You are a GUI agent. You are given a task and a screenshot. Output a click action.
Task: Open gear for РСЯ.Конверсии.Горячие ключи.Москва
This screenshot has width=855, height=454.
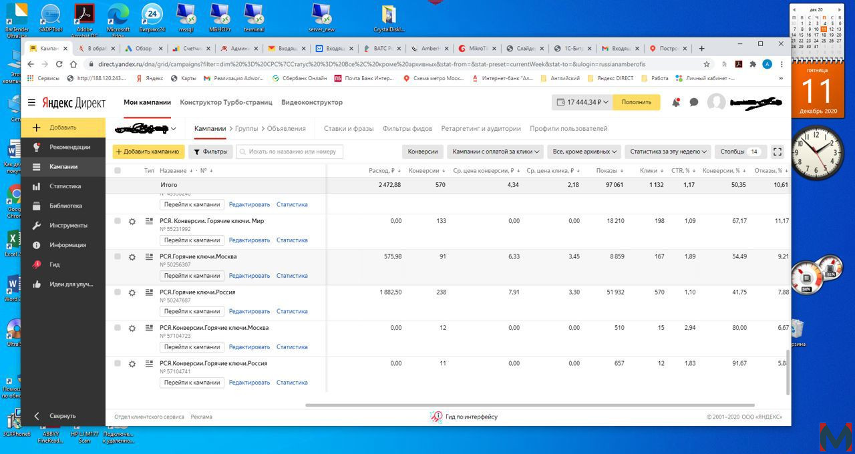132,328
